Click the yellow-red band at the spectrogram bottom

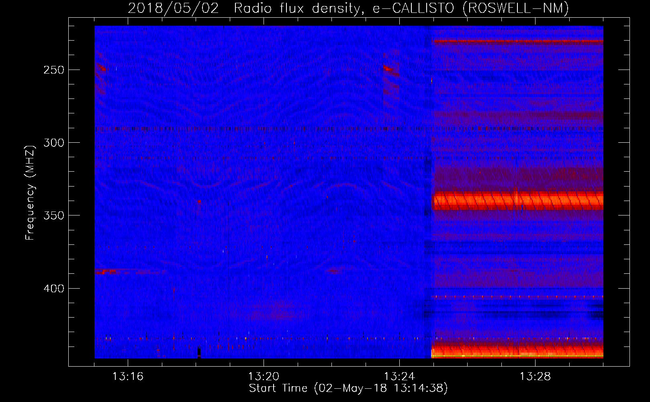point(517,350)
